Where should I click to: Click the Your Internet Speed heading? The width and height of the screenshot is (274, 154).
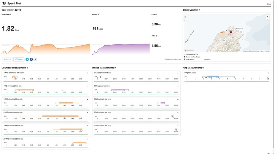[11, 10]
